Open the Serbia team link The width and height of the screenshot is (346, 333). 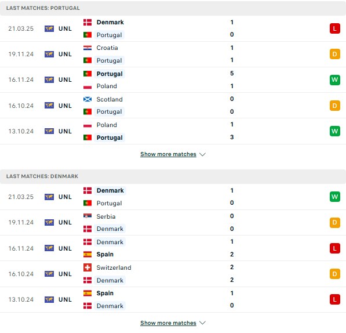106,216
